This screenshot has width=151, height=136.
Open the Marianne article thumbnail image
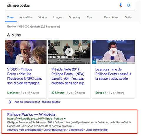point(26,52)
